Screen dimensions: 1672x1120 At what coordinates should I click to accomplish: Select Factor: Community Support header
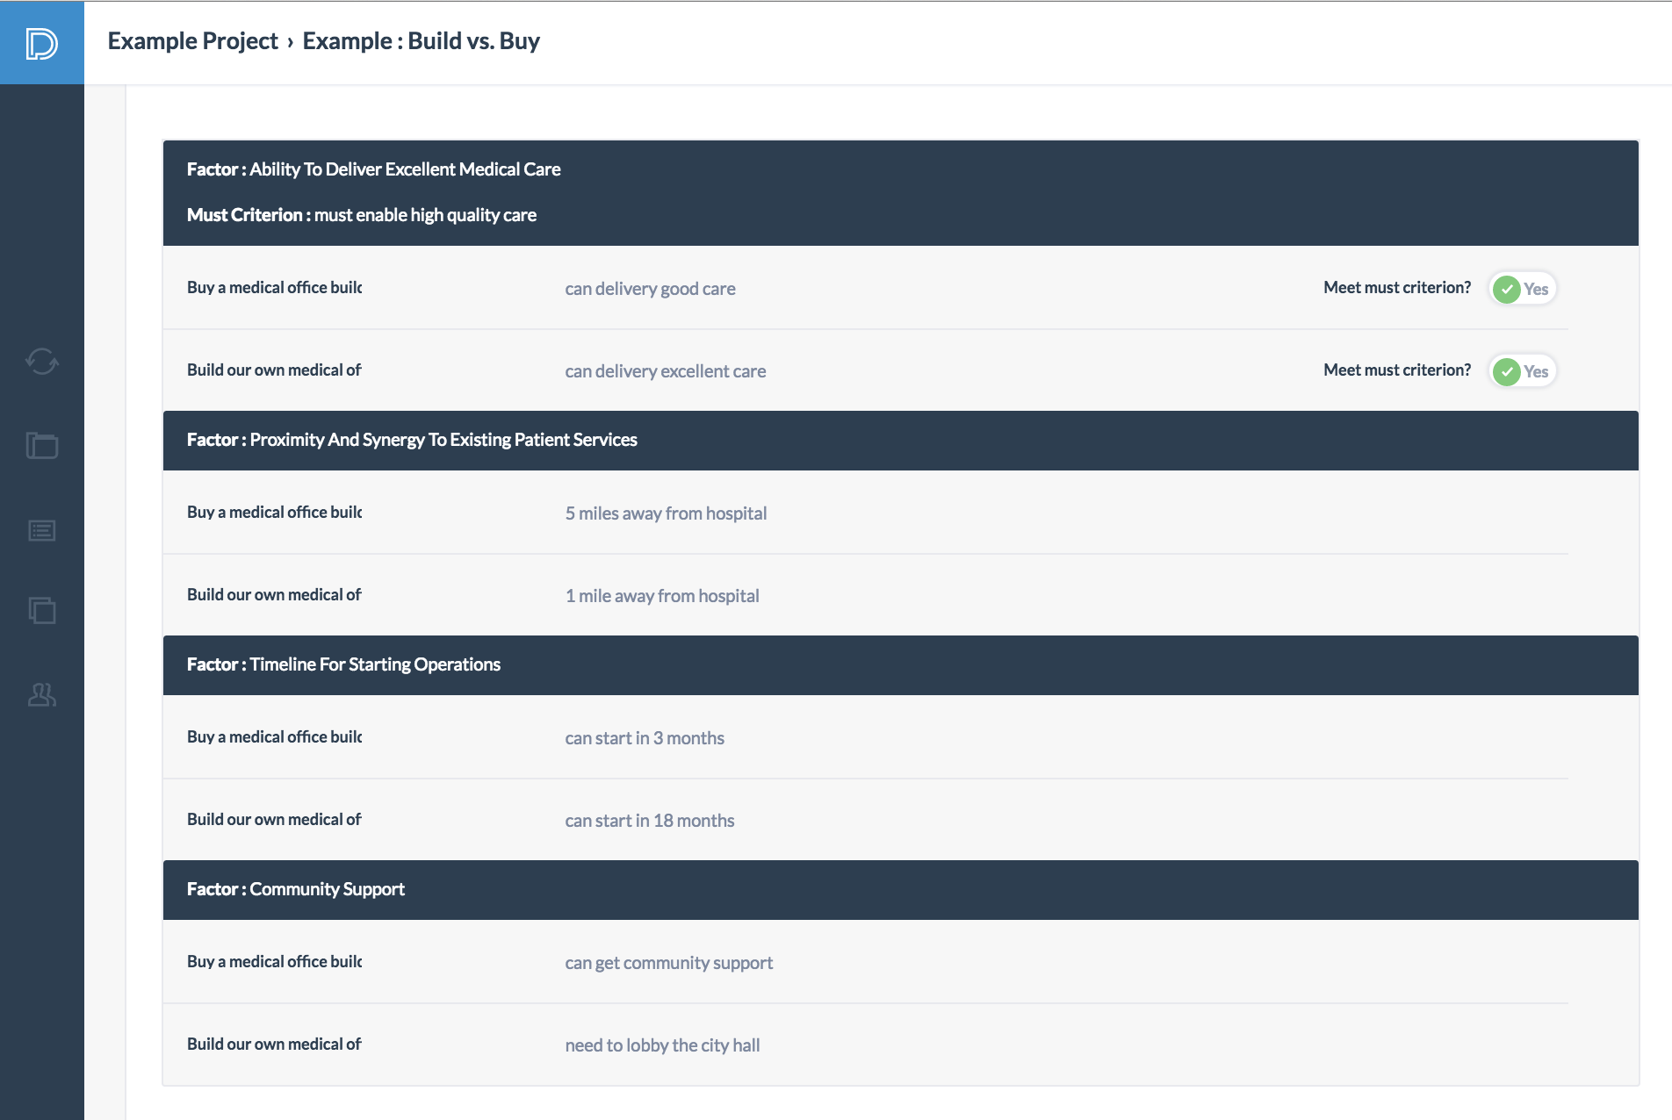click(900, 889)
